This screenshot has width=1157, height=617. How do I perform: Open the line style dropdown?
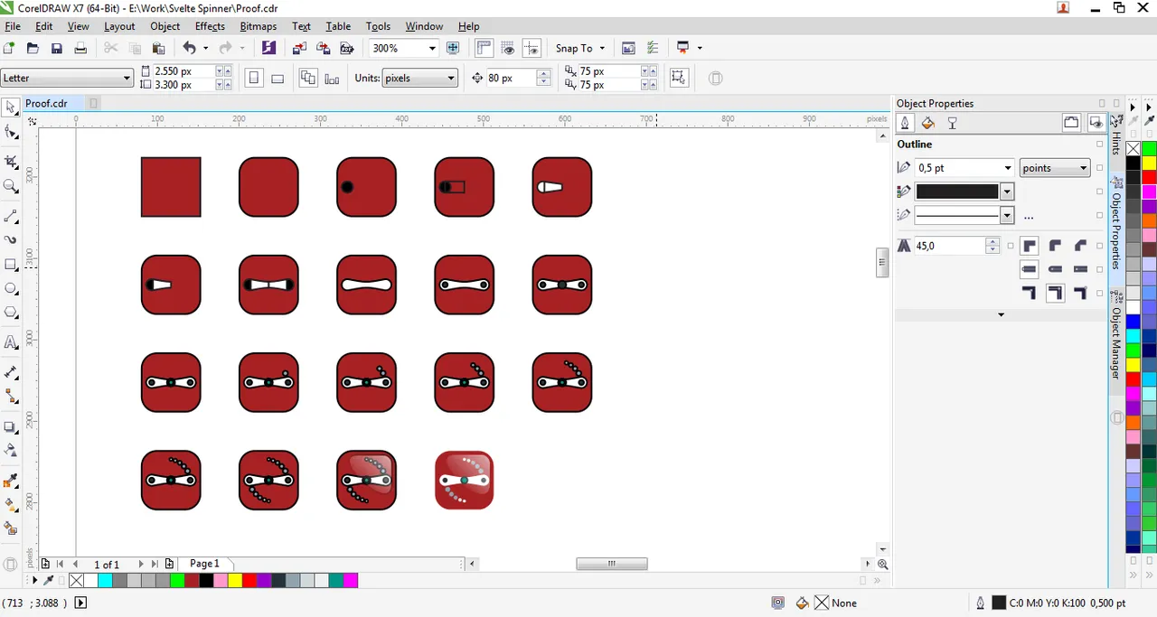[x=1007, y=215]
